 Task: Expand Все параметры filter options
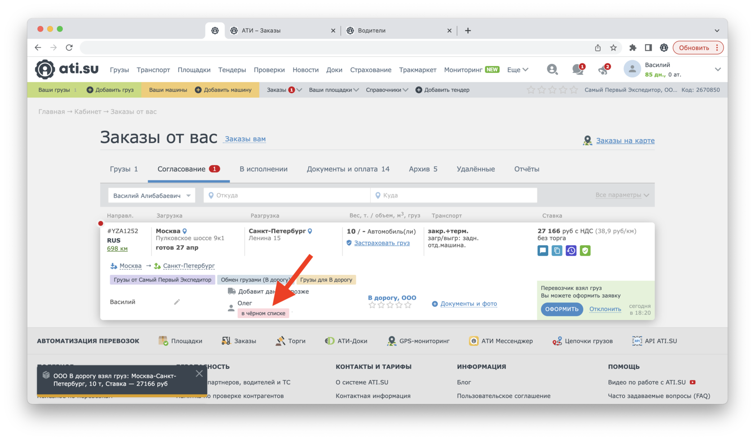(622, 195)
